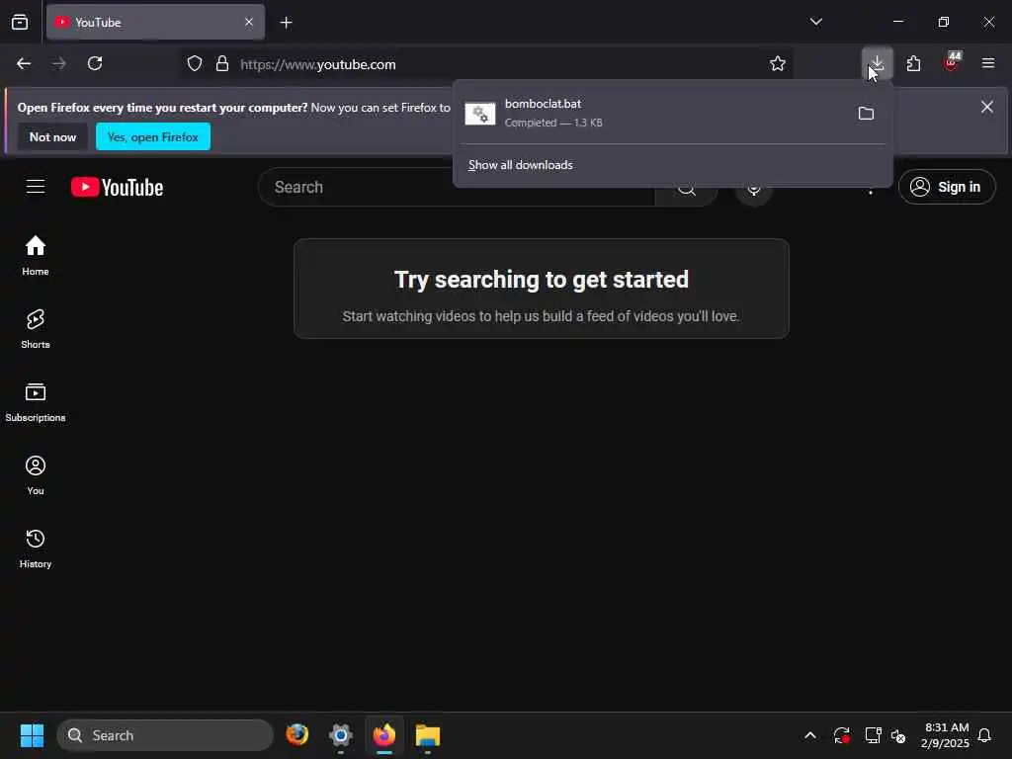Open Subscriptions in YouTube sidebar
The width and height of the screenshot is (1012, 759).
36,401
